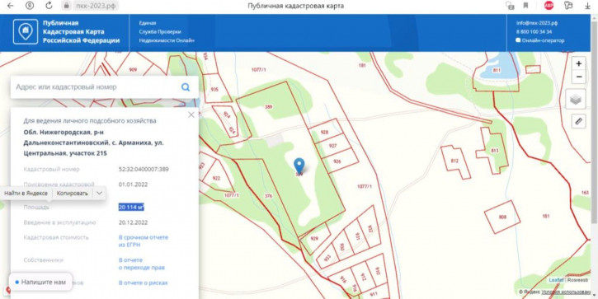
Task: Open the browser downloads arrow icon
Action: (x=588, y=6)
